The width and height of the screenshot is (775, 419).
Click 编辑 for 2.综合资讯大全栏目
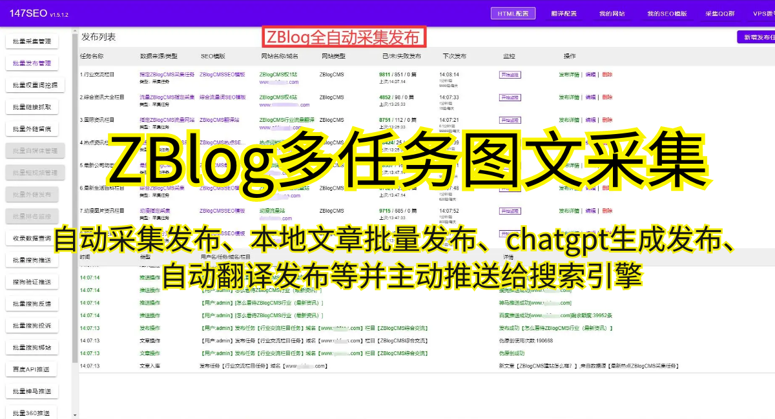tap(590, 97)
